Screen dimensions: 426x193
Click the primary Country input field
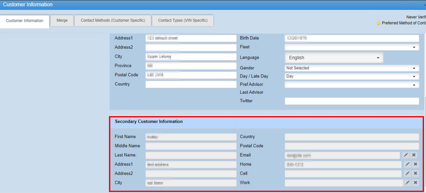click(191, 84)
